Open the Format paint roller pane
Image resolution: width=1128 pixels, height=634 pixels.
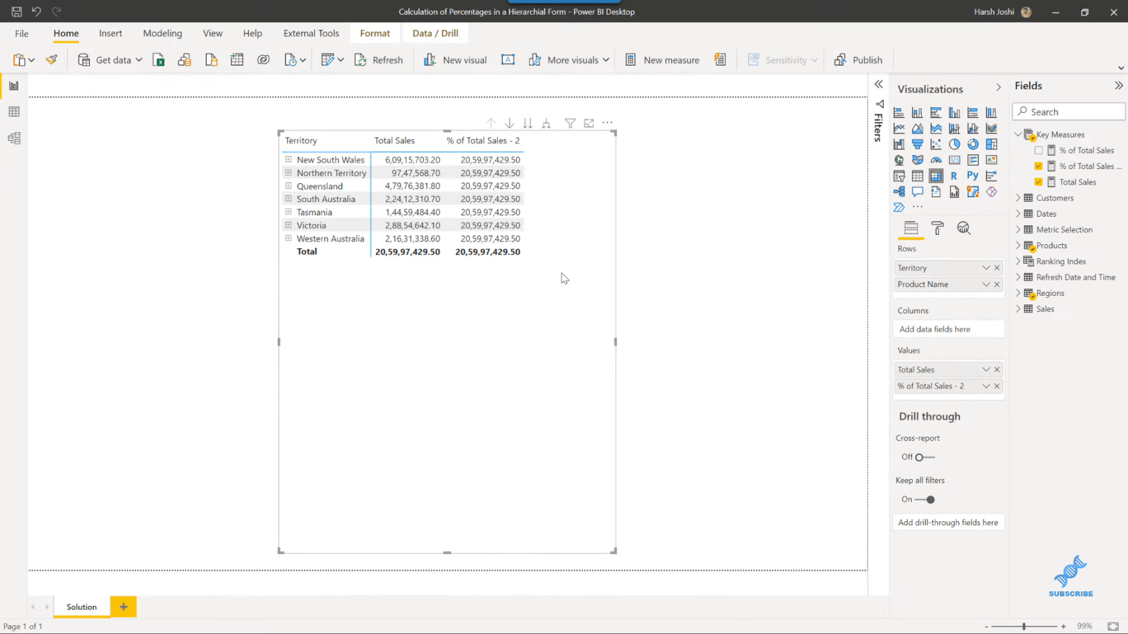pos(938,228)
